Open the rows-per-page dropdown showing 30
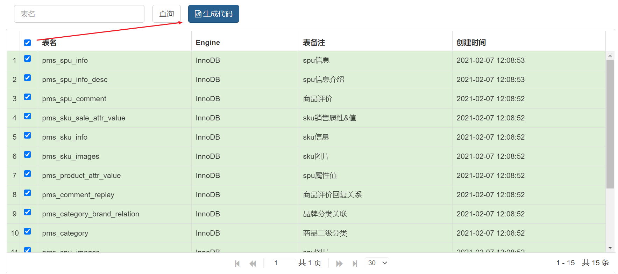This screenshot has width=618, height=274. coord(377,263)
